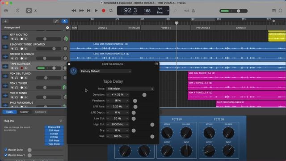Add arrangement marker with plus circle

point(67,28)
